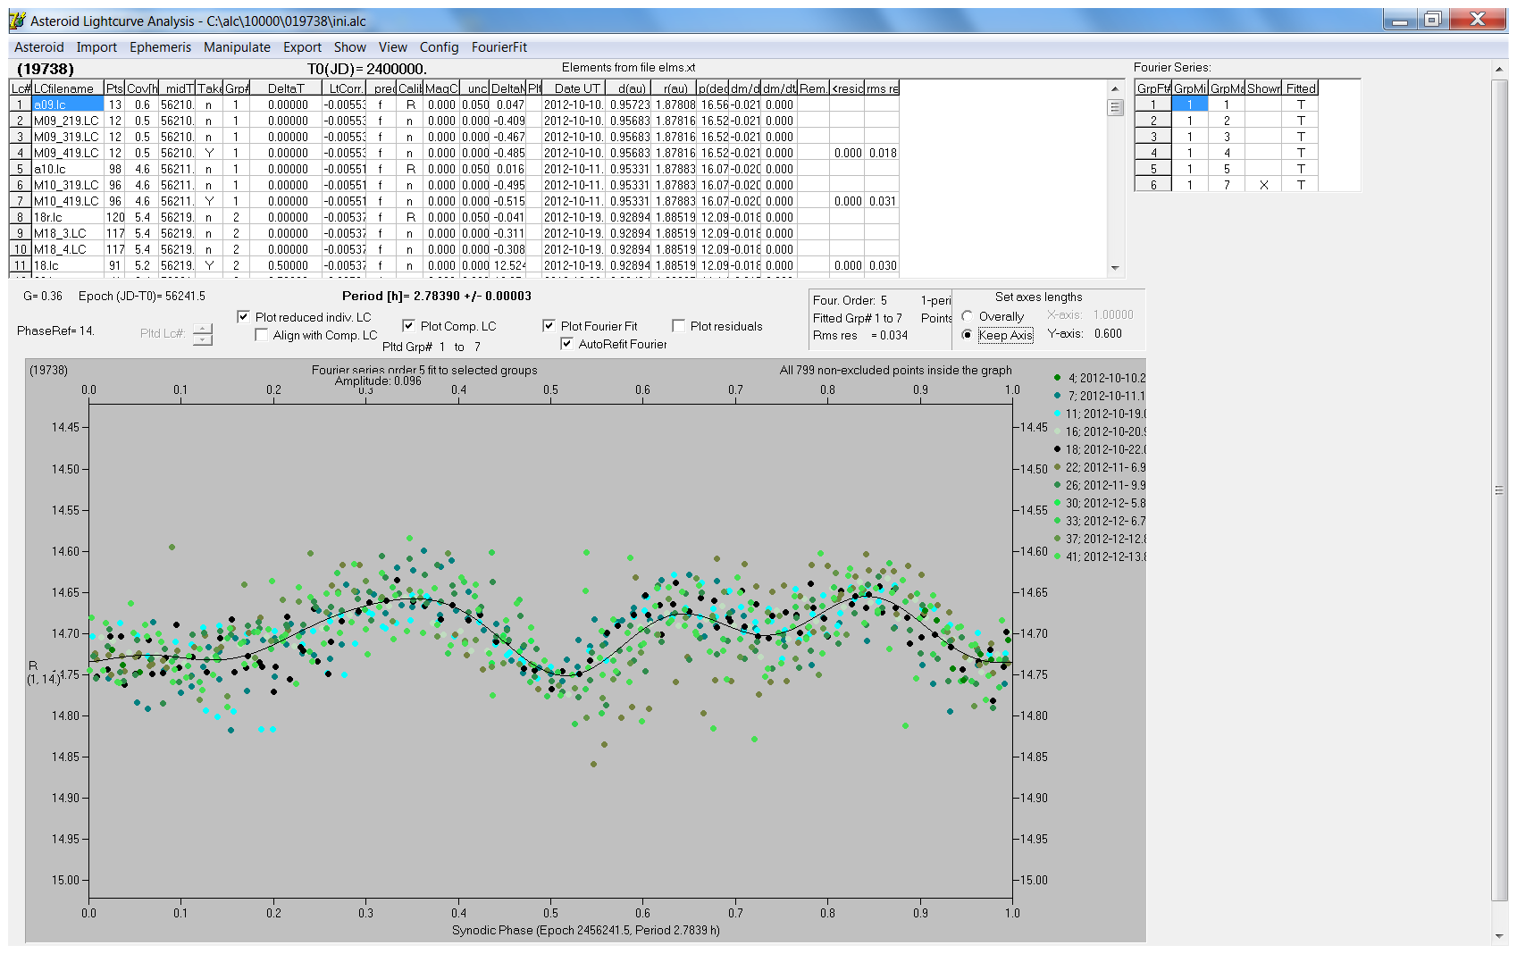The width and height of the screenshot is (1517, 954).
Task: Open the Config menu
Action: (x=440, y=47)
